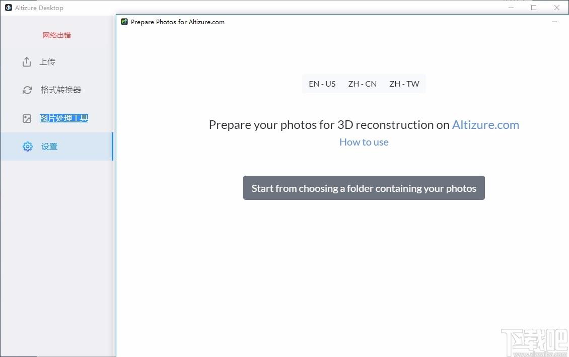Screen dimensions: 569x357
Task: Click the upload arrow icon in sidebar
Action: coord(27,61)
